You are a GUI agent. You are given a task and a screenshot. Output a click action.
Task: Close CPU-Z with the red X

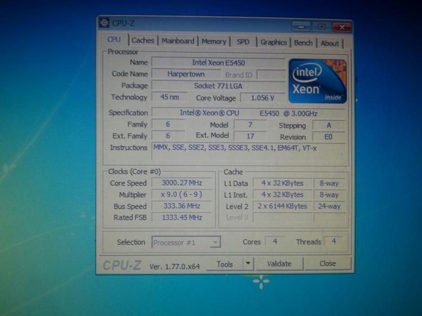[342, 27]
